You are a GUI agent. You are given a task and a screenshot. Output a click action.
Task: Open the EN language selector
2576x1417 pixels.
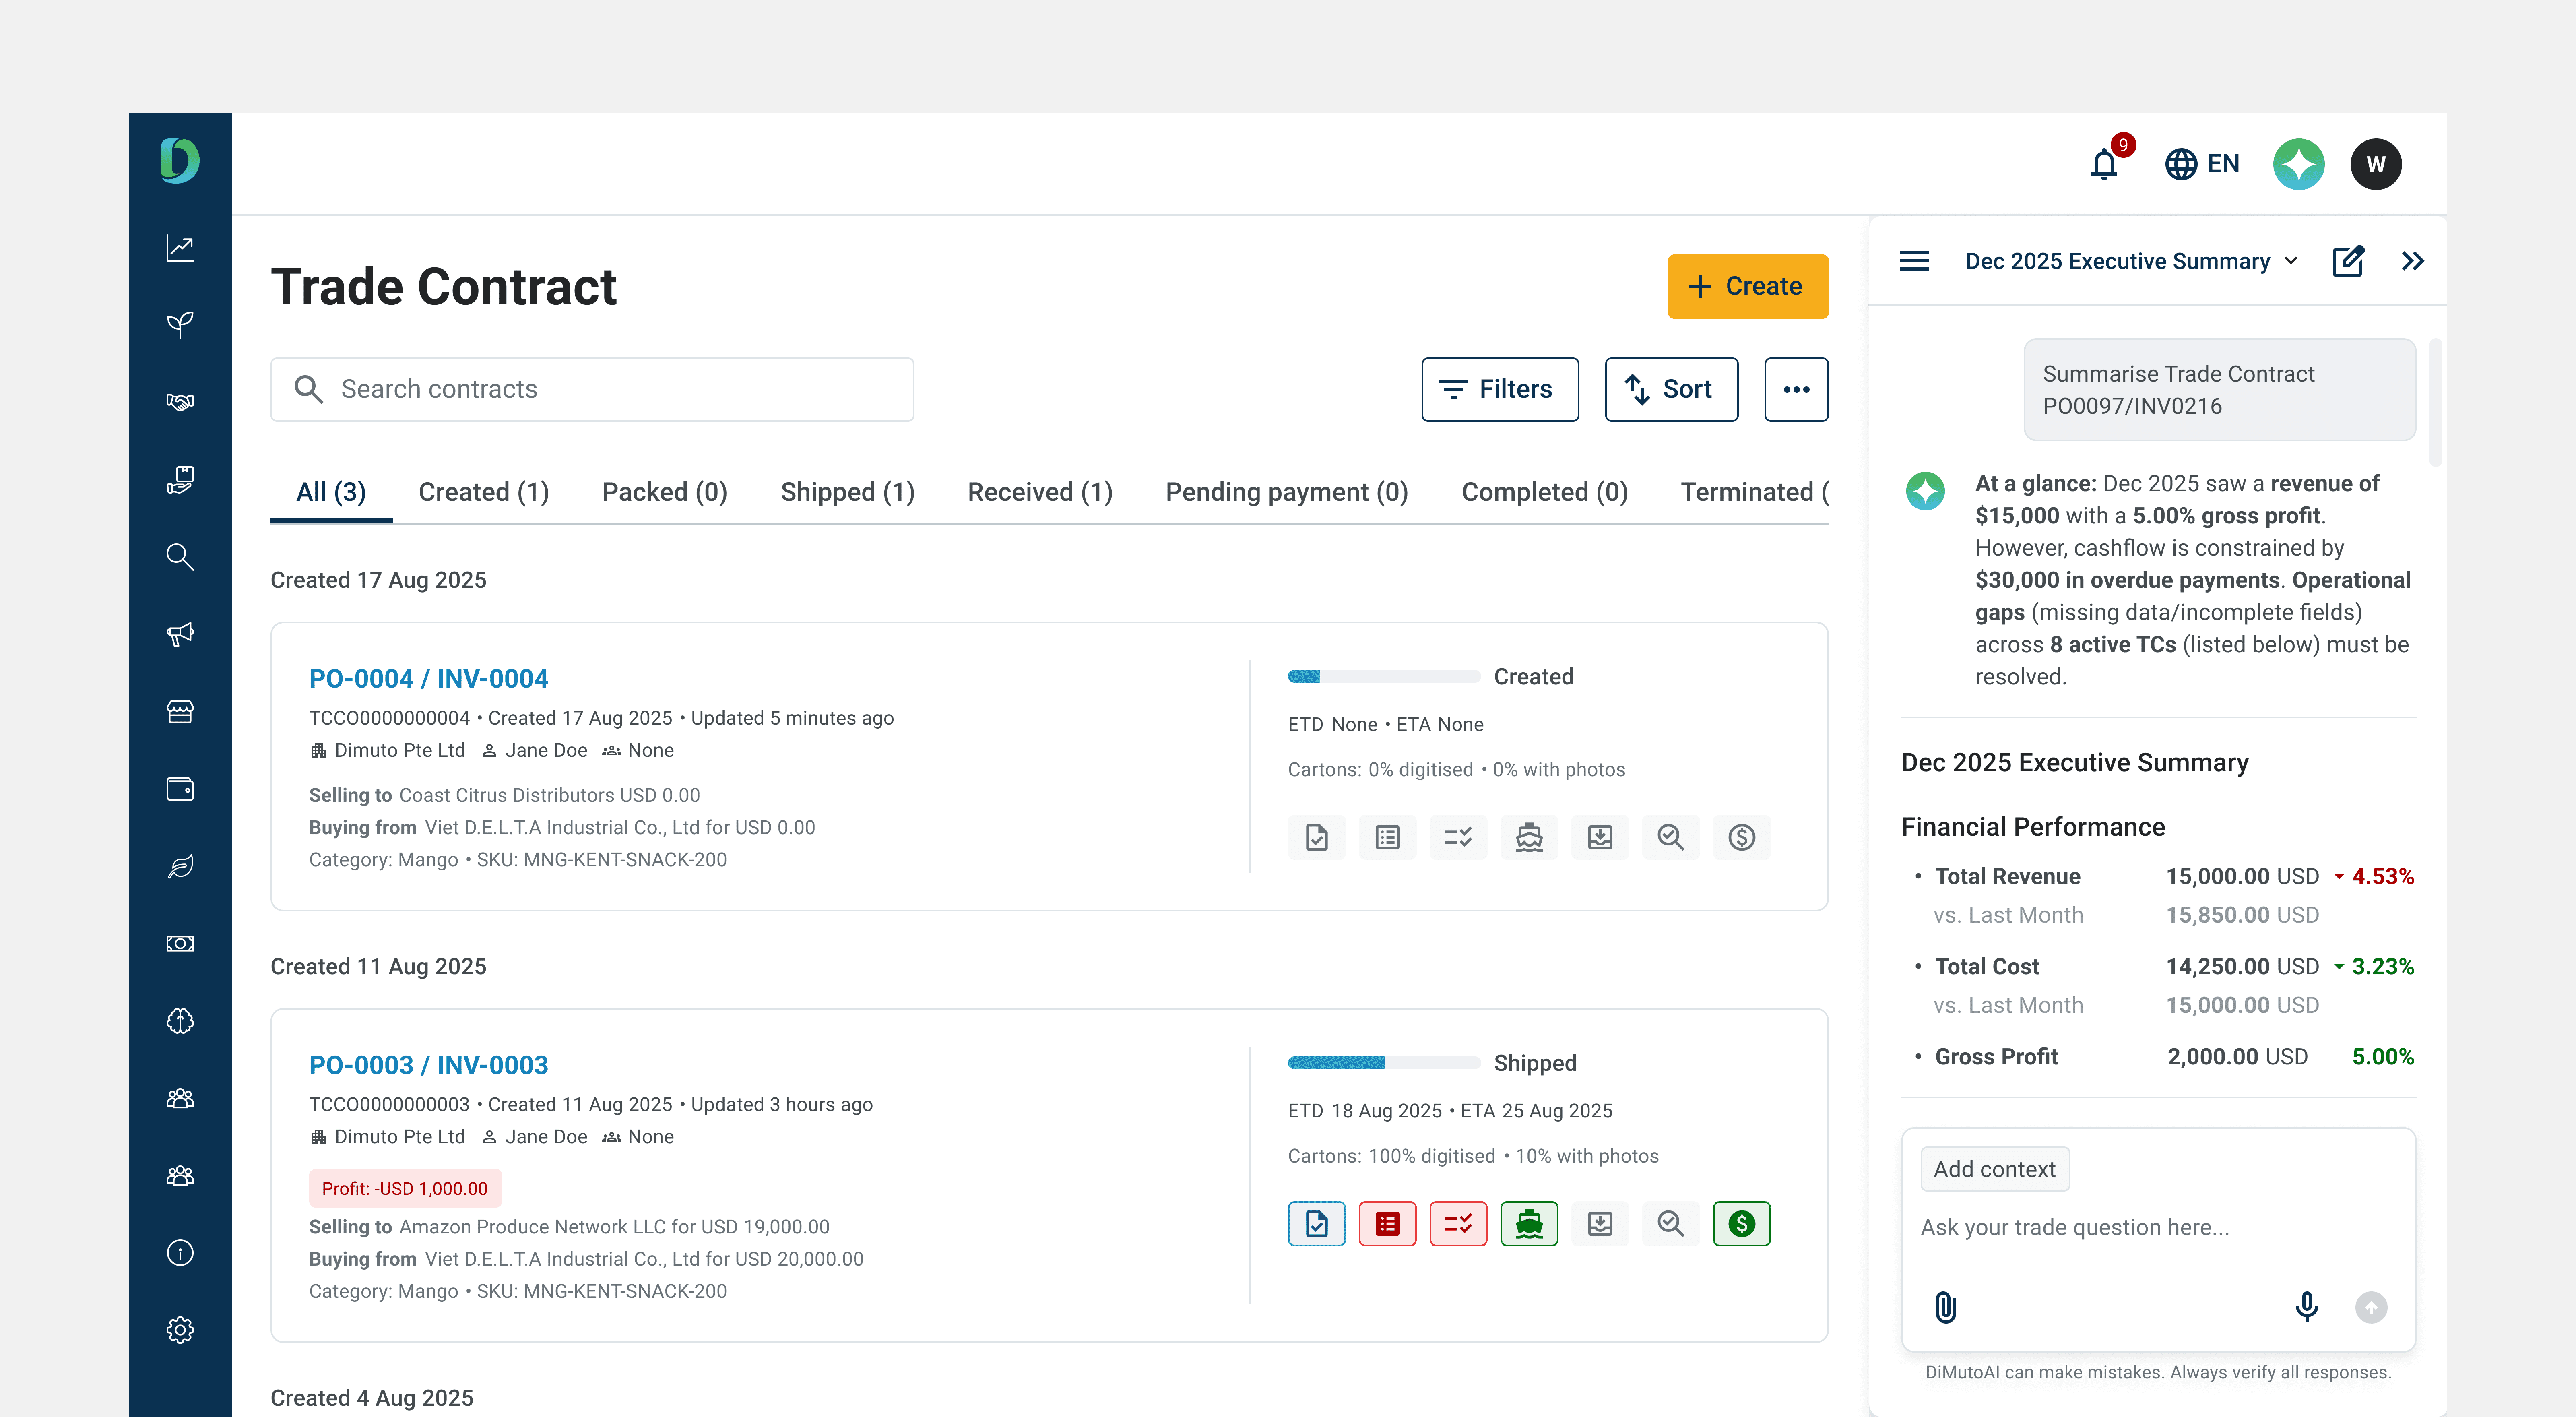pos(2202,164)
